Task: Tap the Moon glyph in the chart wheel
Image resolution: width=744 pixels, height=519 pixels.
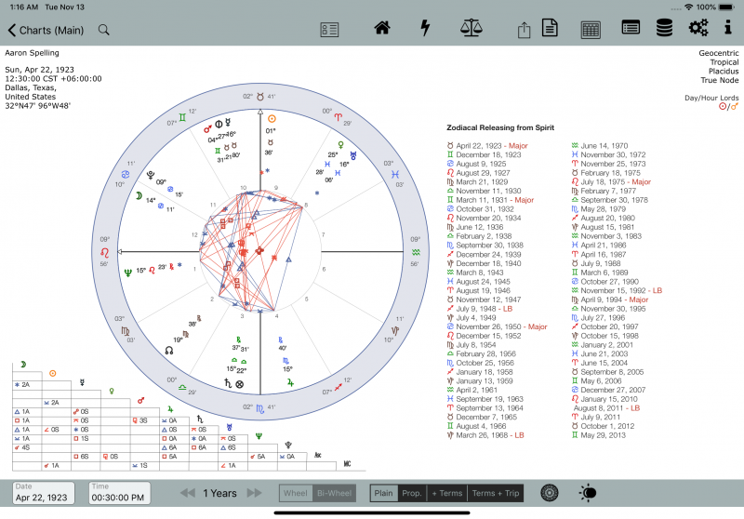Action: (x=139, y=195)
